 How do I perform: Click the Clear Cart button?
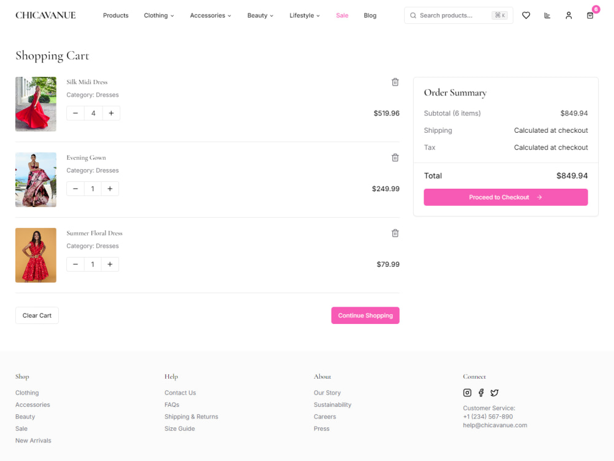[x=37, y=315]
